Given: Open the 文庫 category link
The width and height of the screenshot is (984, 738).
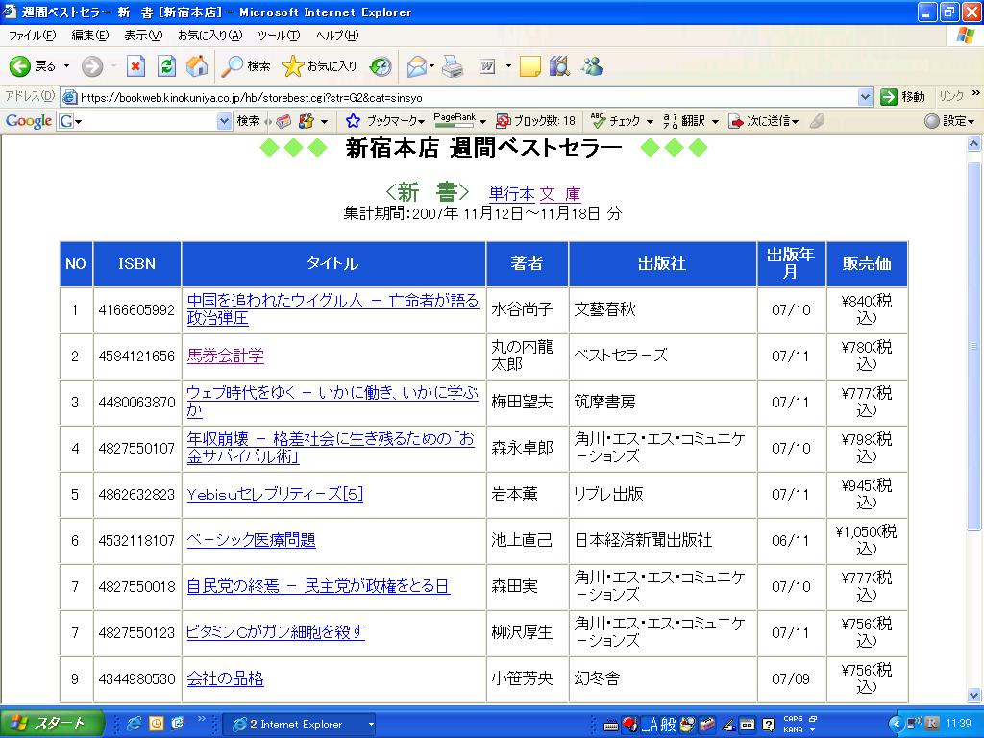Looking at the screenshot, I should 560,194.
